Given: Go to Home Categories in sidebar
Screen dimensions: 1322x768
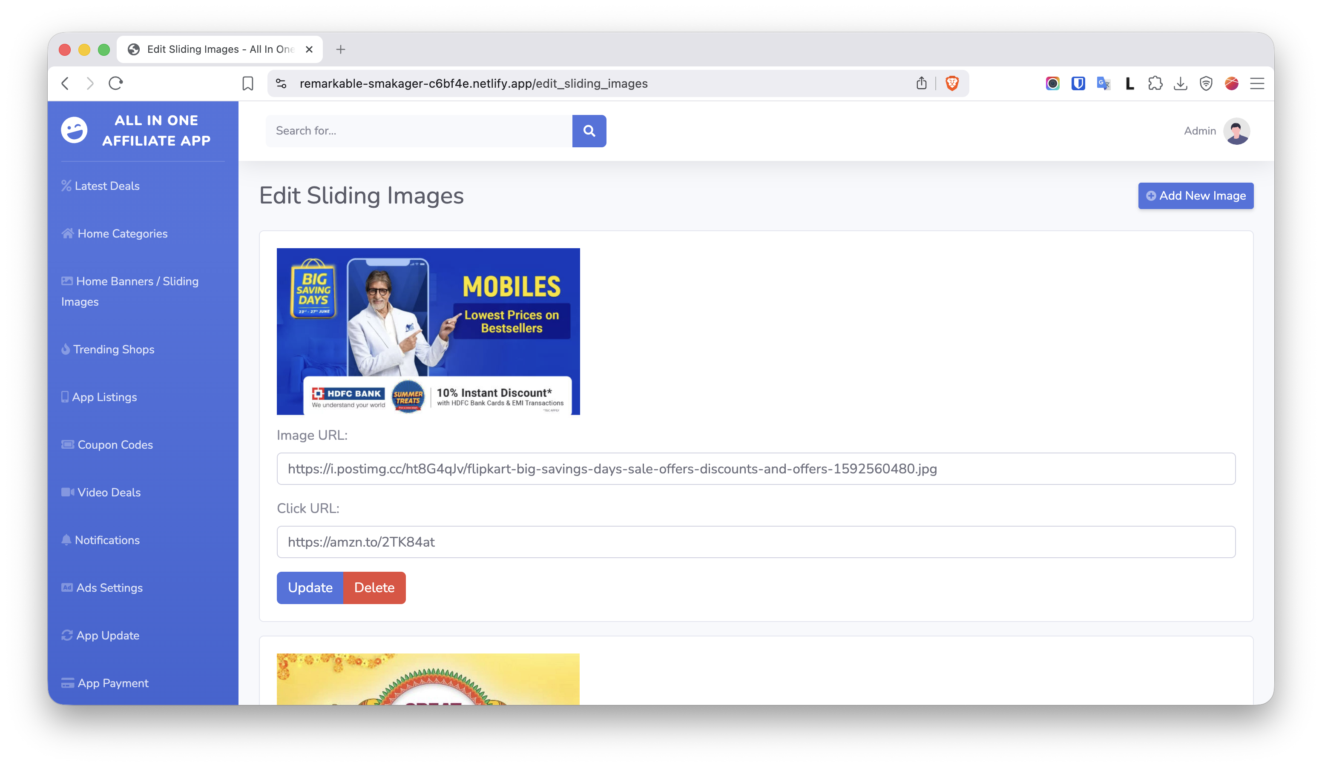Looking at the screenshot, I should click(x=115, y=233).
